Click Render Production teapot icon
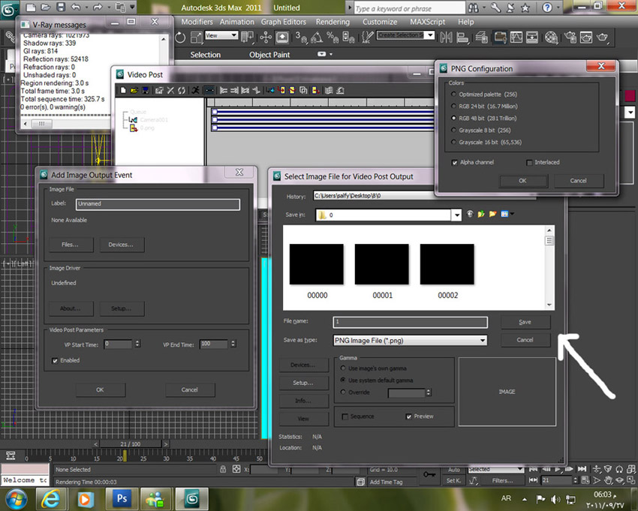The image size is (638, 511). [603, 38]
